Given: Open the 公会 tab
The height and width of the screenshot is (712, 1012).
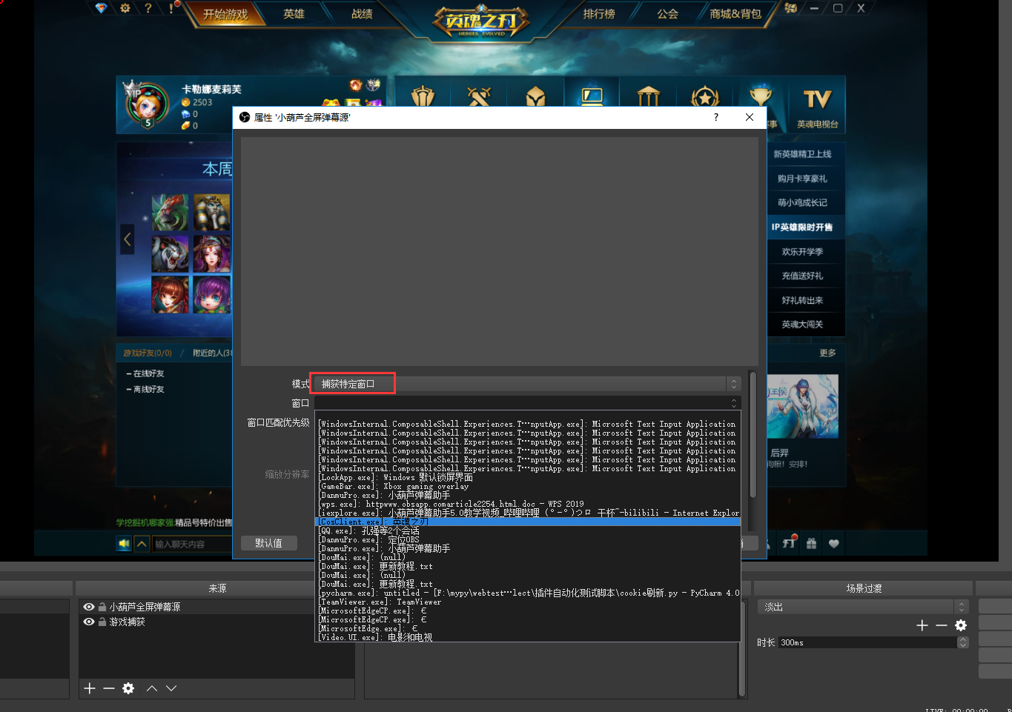Looking at the screenshot, I should [667, 14].
